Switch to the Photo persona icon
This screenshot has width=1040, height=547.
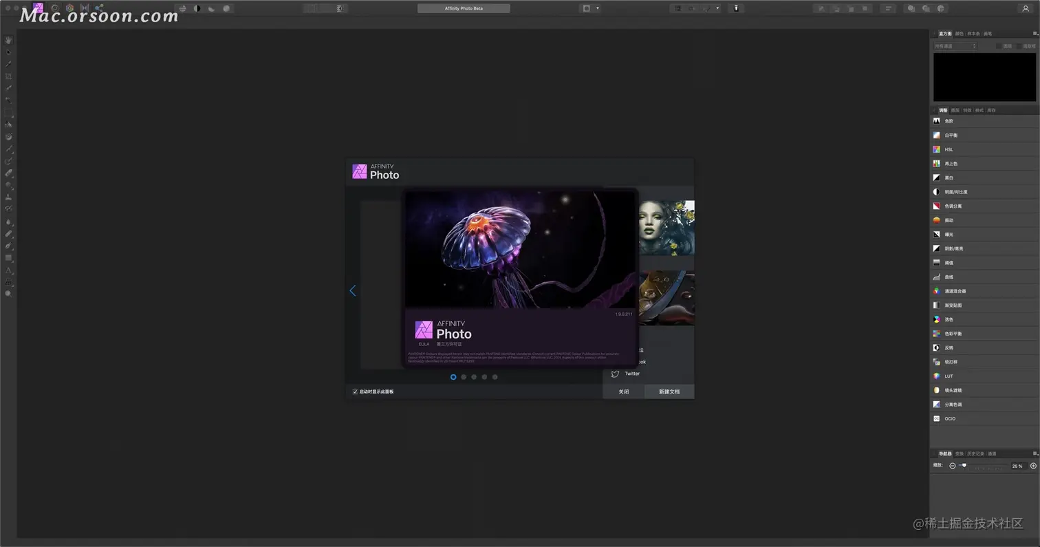click(38, 8)
